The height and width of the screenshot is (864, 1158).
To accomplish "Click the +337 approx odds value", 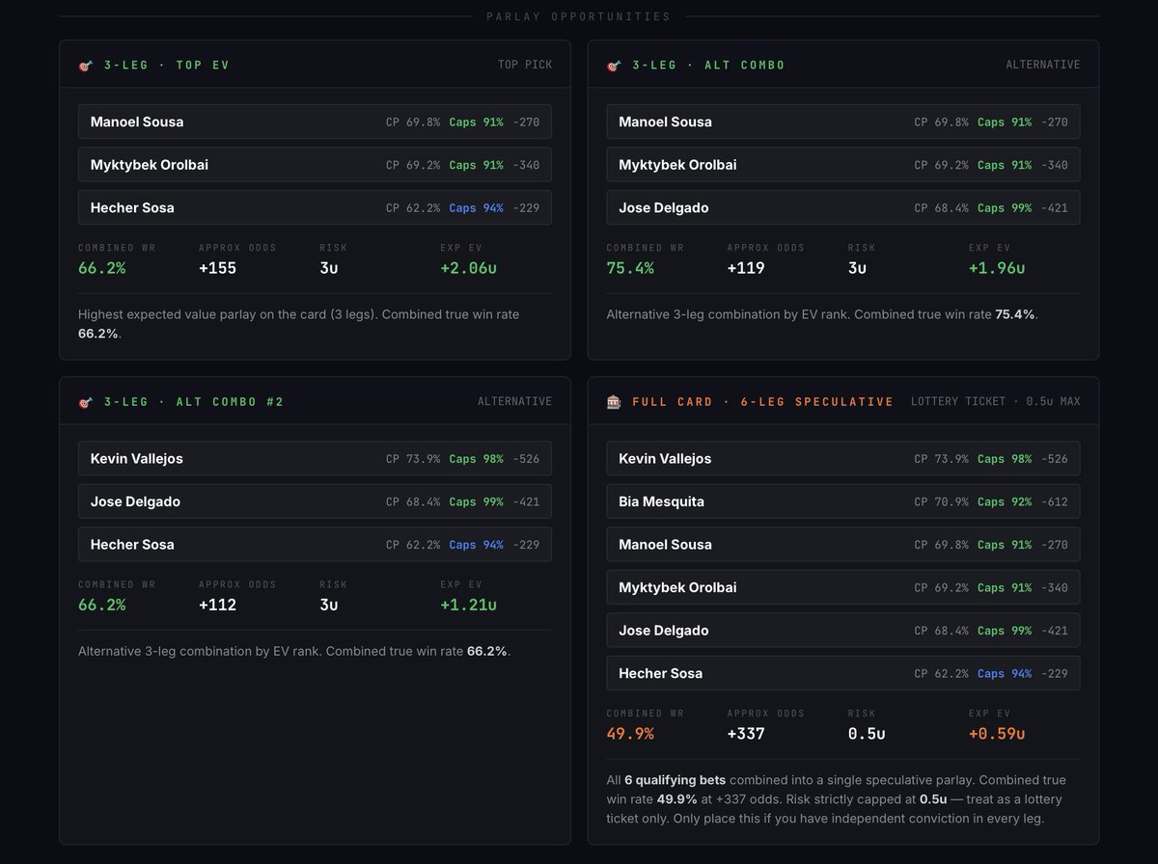I will pos(746,734).
